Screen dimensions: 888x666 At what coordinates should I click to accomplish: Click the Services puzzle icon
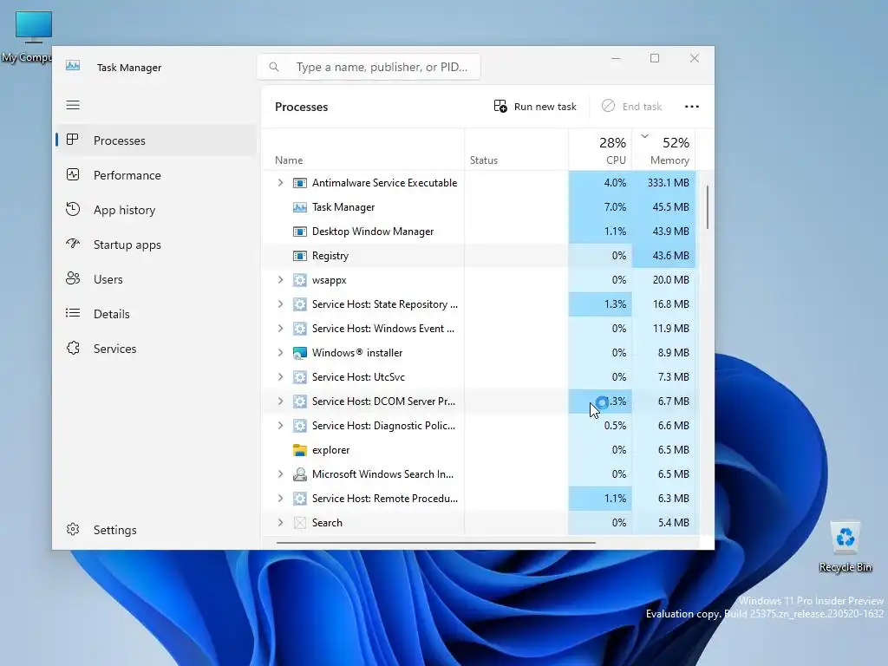coord(73,349)
